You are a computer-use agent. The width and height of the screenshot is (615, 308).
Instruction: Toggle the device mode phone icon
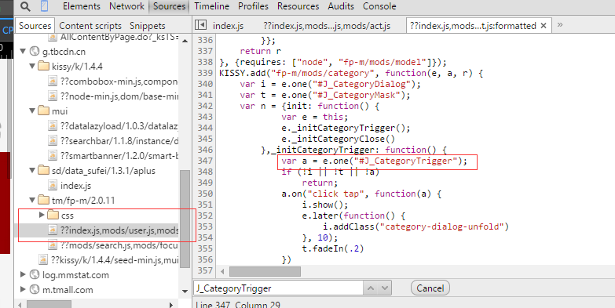click(x=44, y=6)
